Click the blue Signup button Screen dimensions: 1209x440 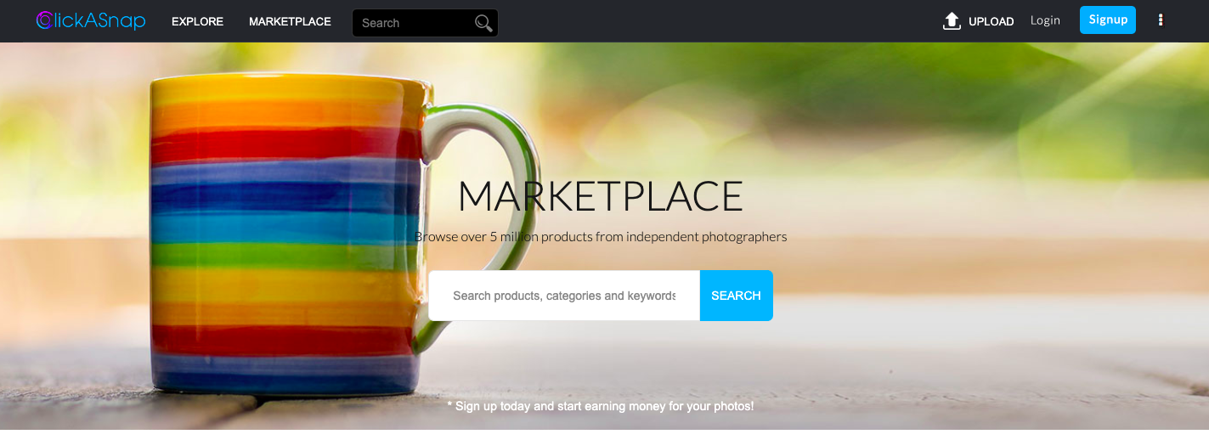(x=1108, y=20)
